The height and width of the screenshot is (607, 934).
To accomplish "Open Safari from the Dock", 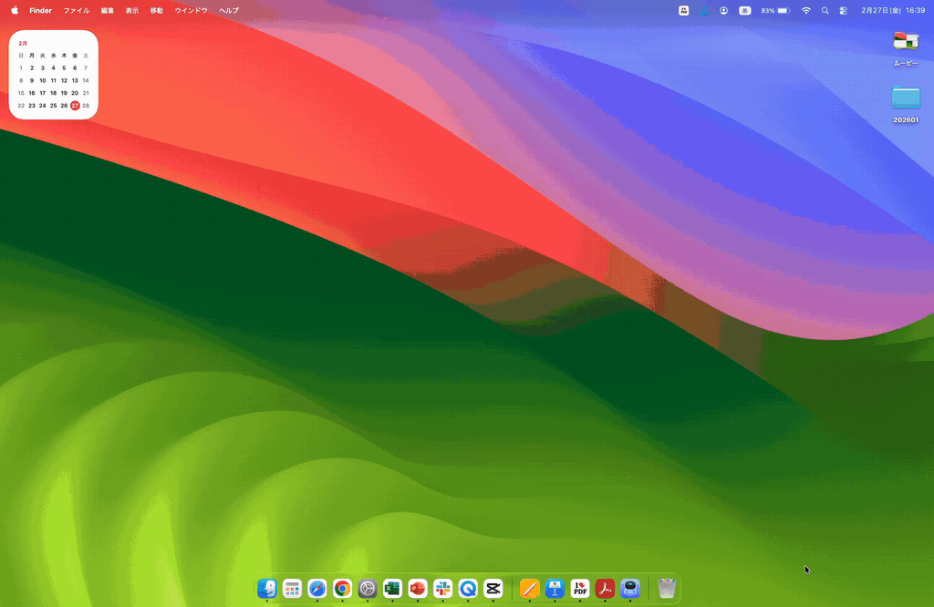I will 317,589.
